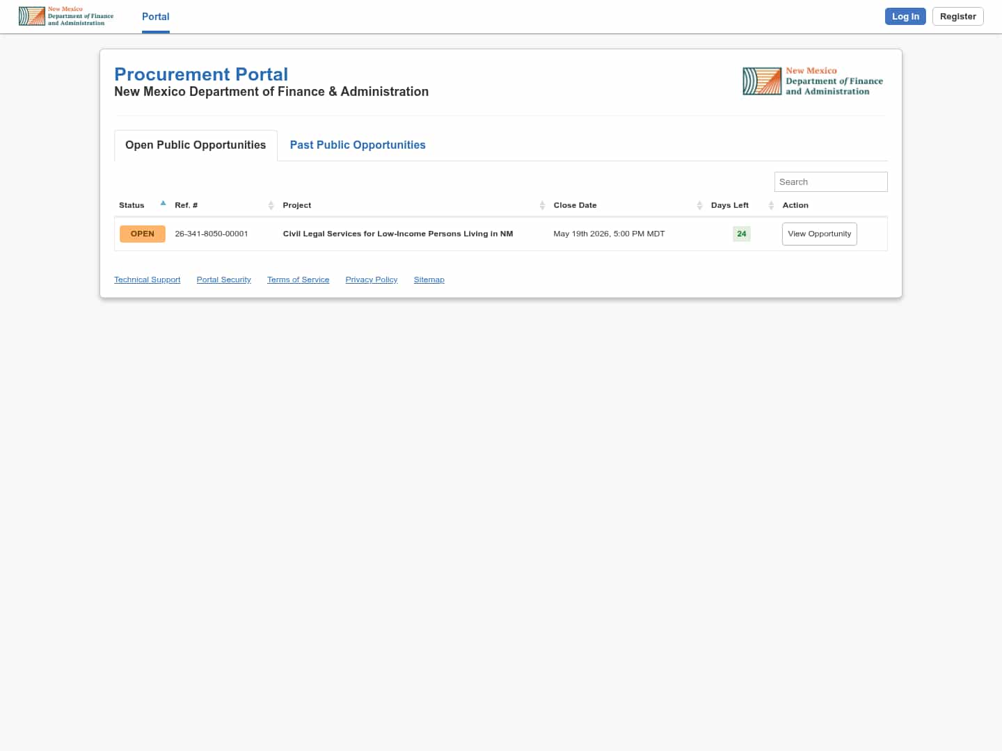Sort the table by Action column

[x=795, y=205]
